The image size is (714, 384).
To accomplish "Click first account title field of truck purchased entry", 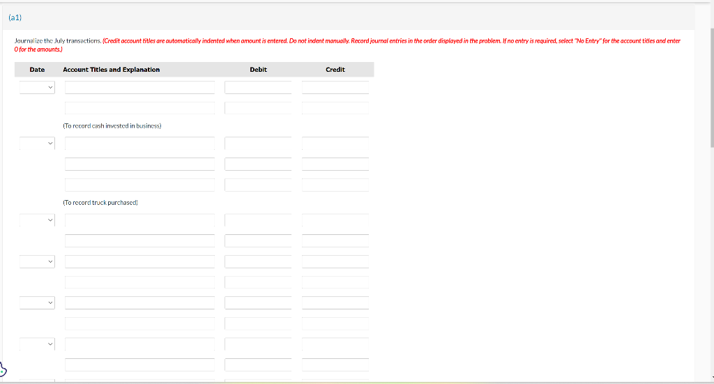I will pos(139,144).
